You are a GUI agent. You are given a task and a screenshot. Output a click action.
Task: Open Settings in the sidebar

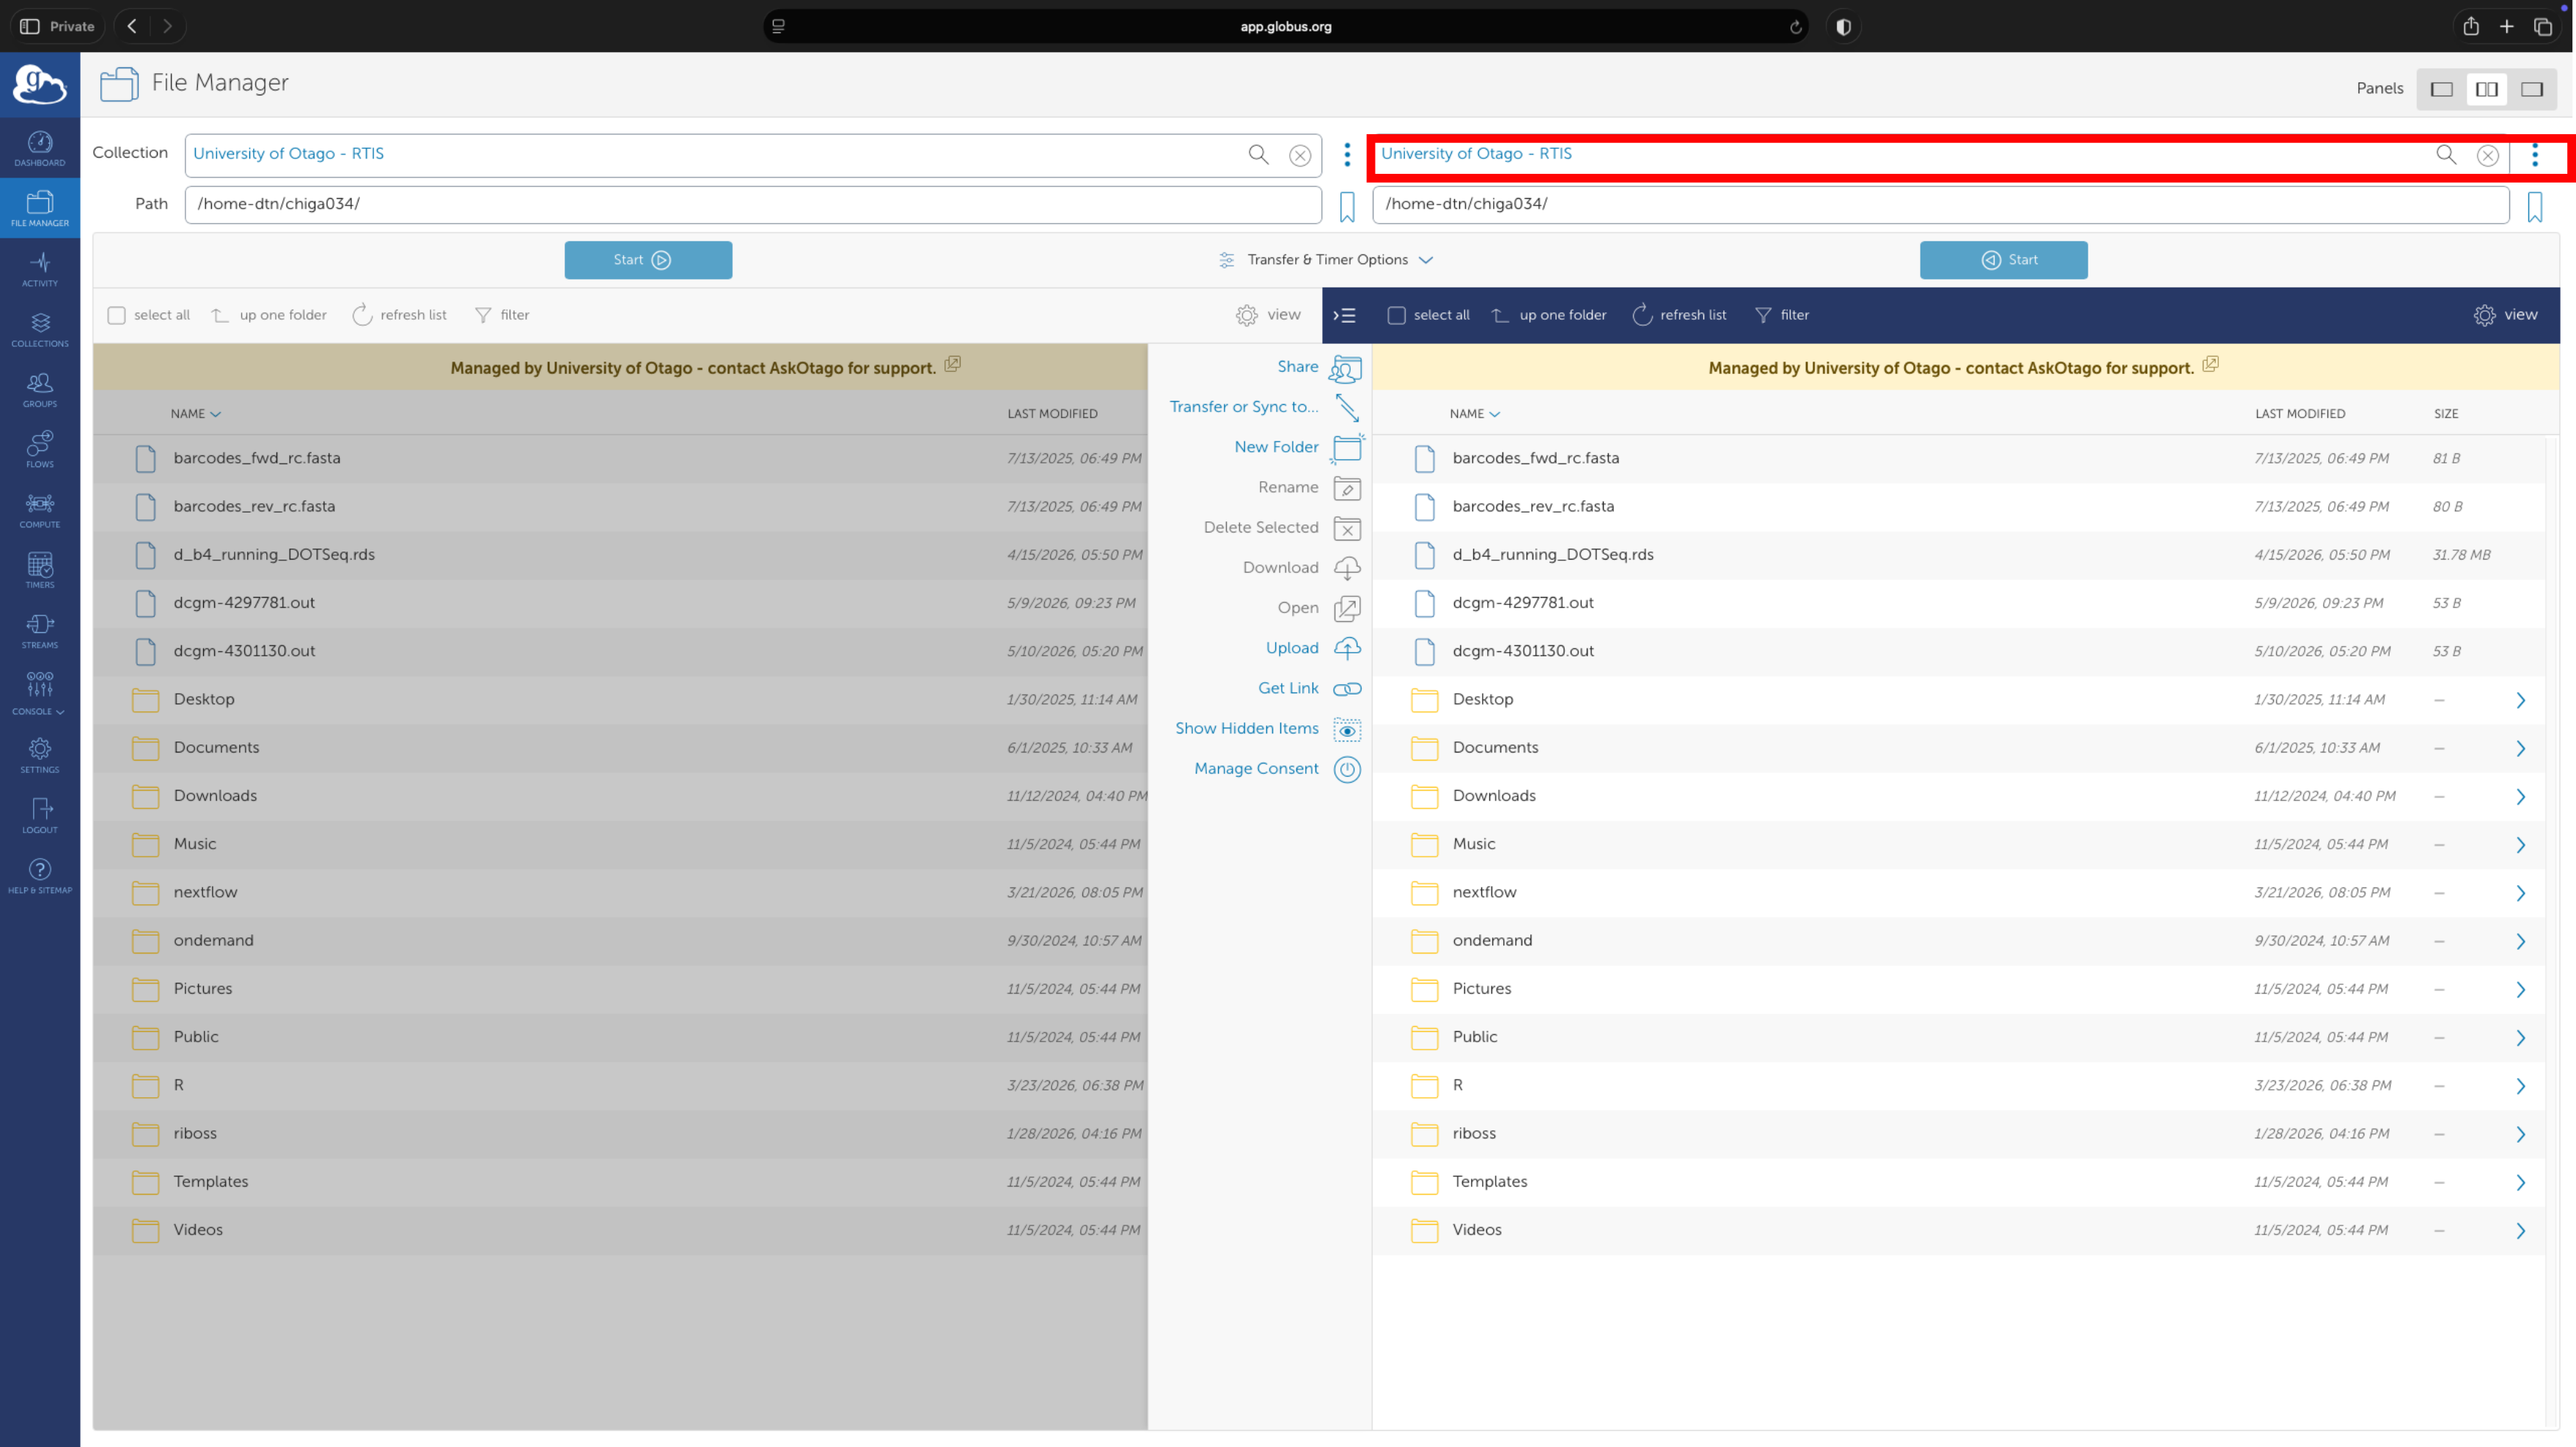click(40, 755)
